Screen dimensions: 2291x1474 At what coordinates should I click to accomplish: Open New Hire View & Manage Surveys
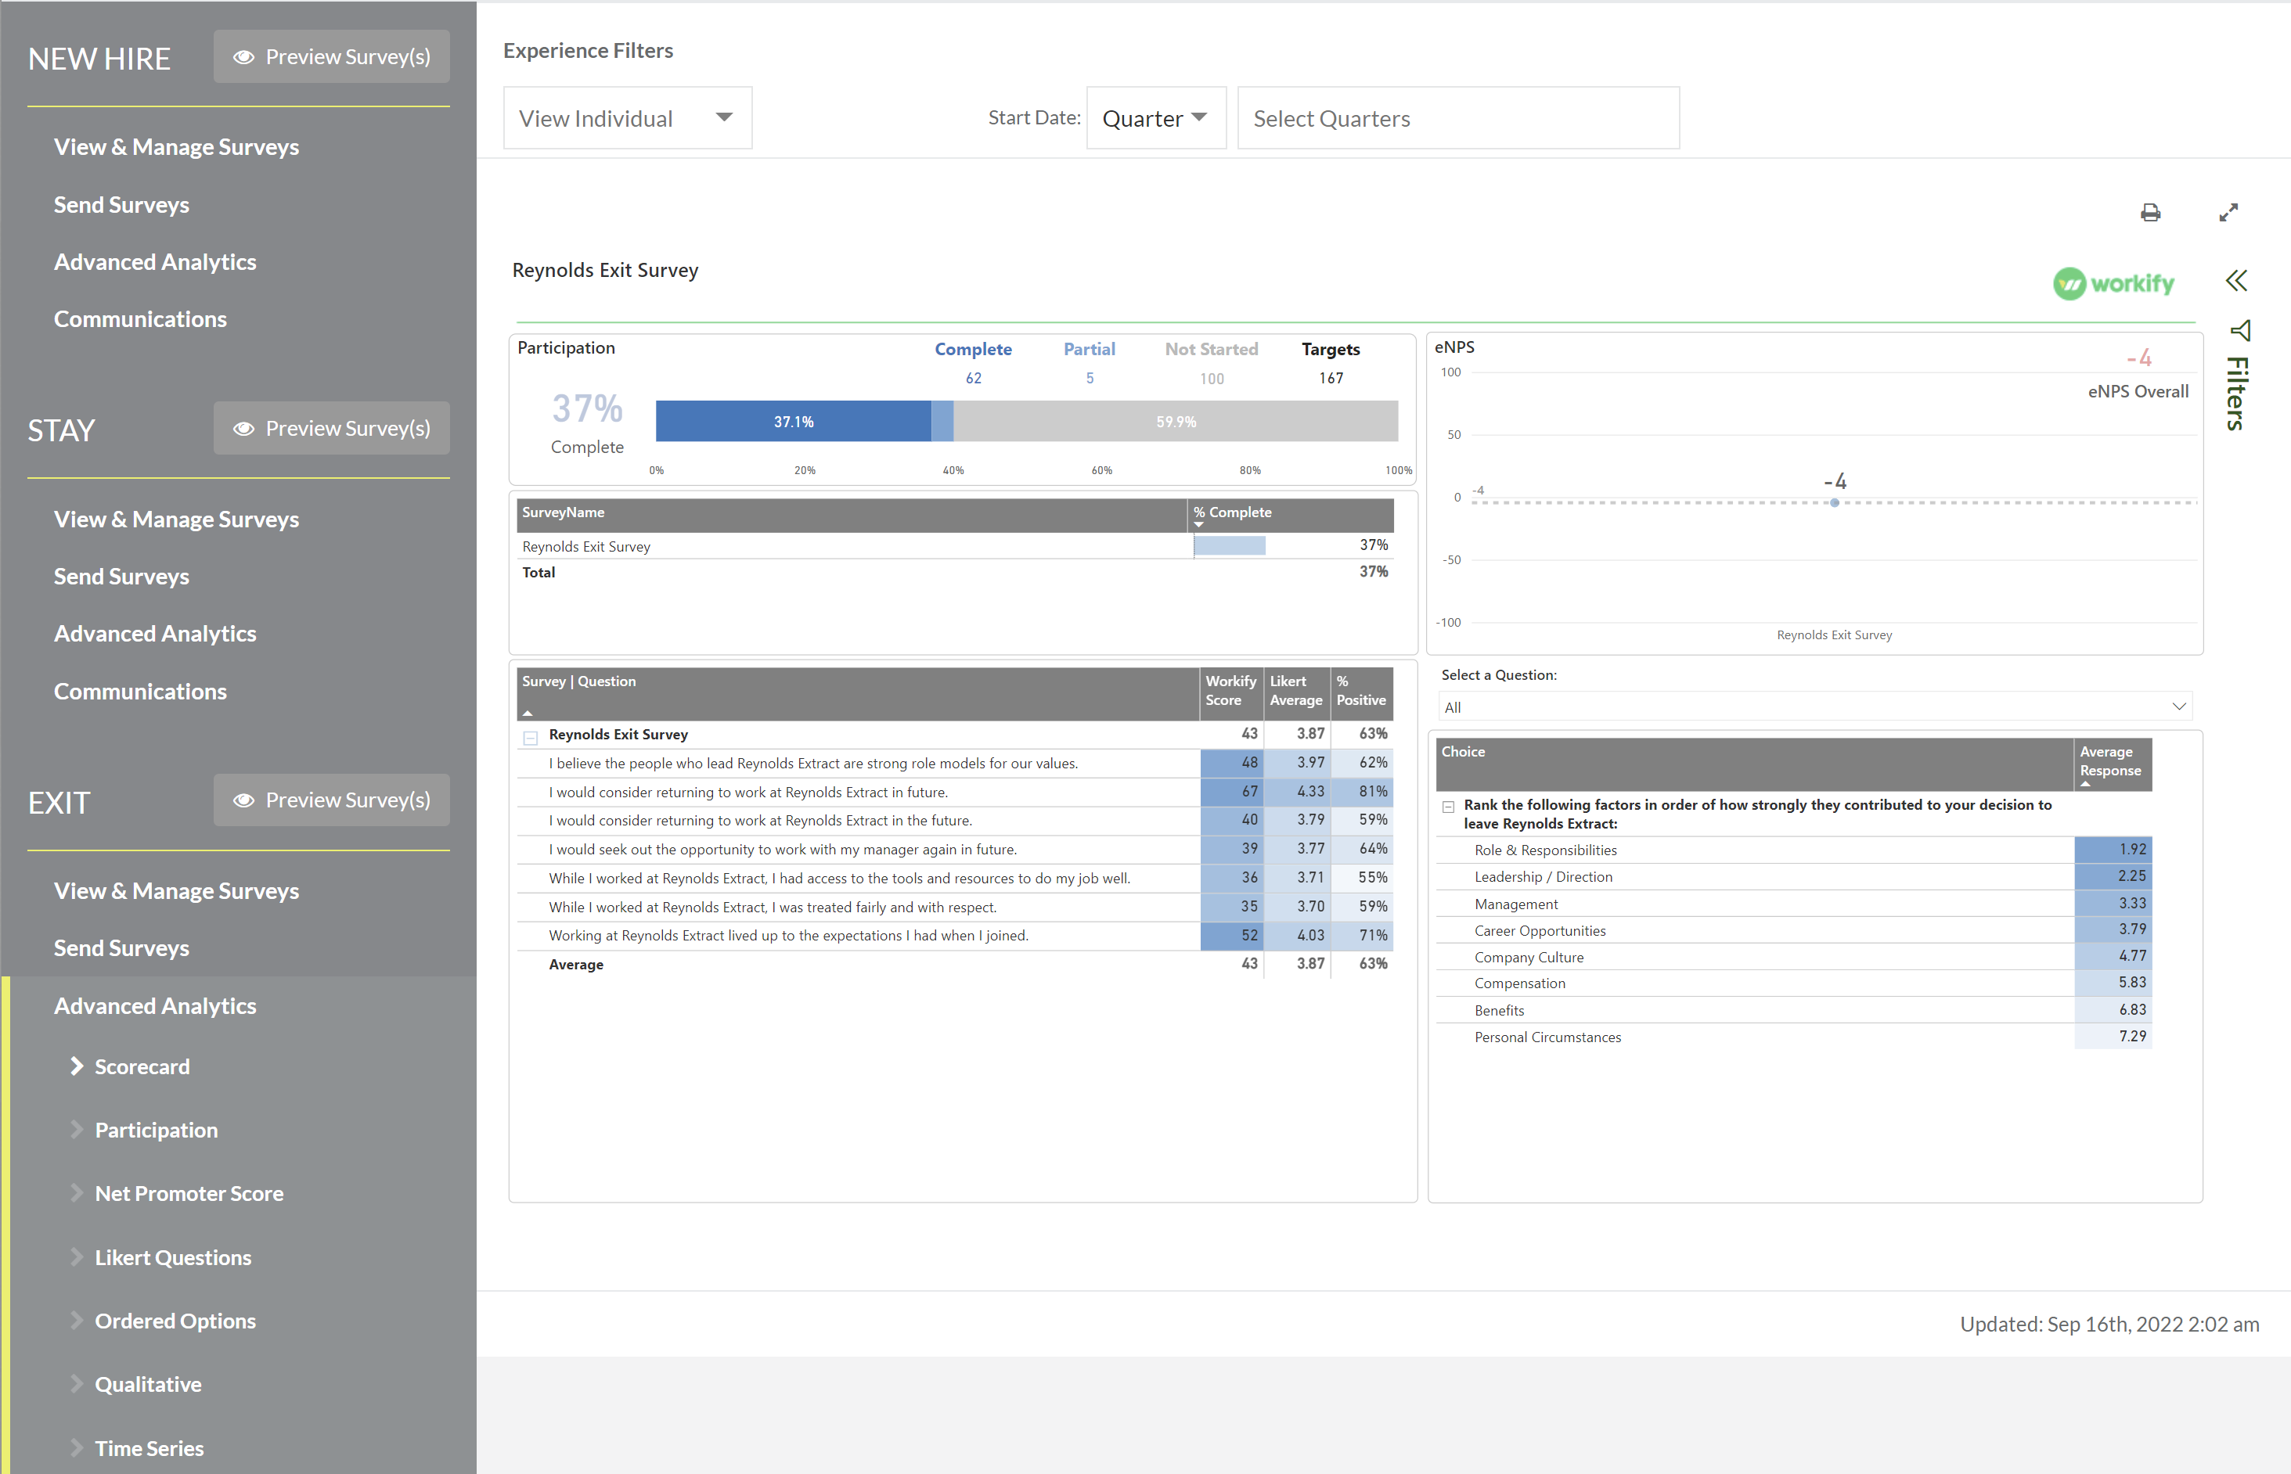pyautogui.click(x=176, y=146)
